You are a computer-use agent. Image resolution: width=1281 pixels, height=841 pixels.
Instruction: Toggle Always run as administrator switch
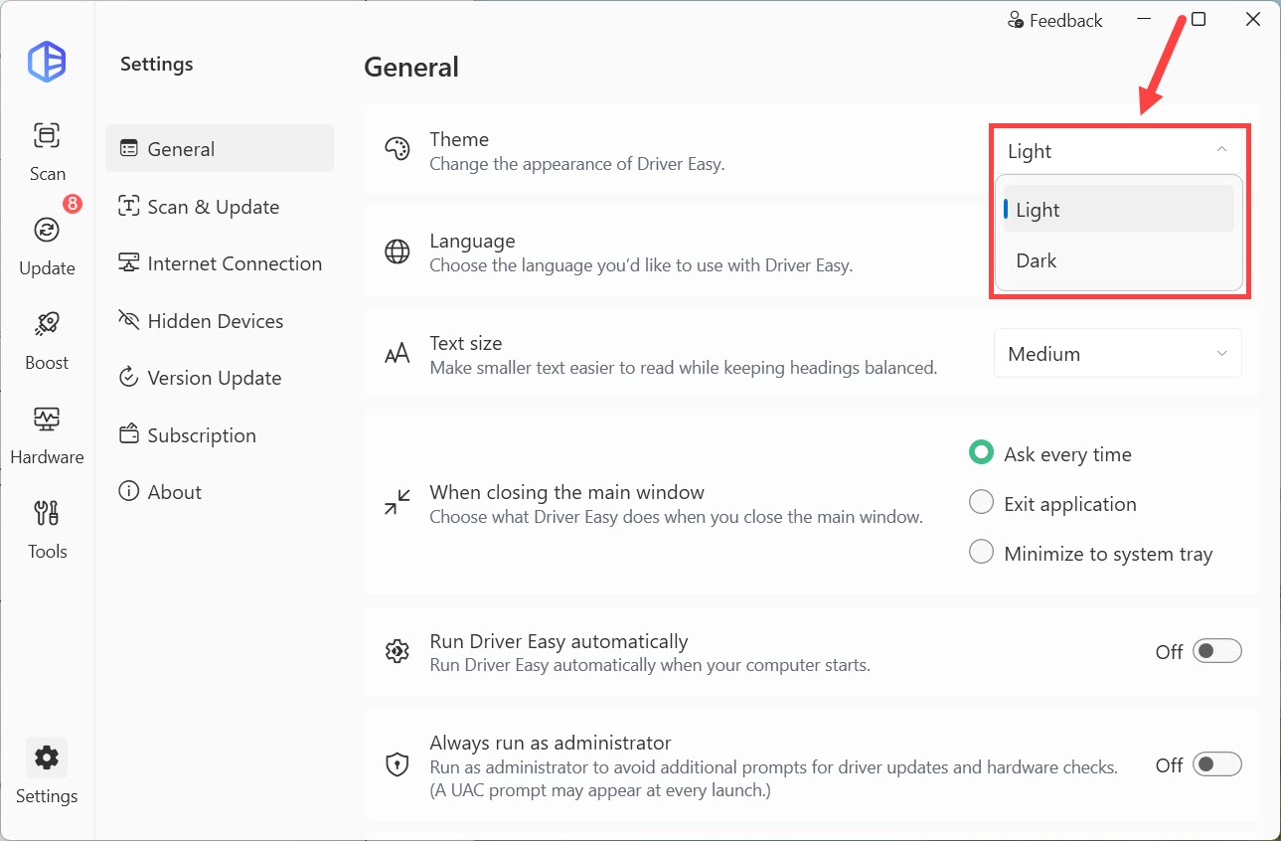pos(1217,764)
